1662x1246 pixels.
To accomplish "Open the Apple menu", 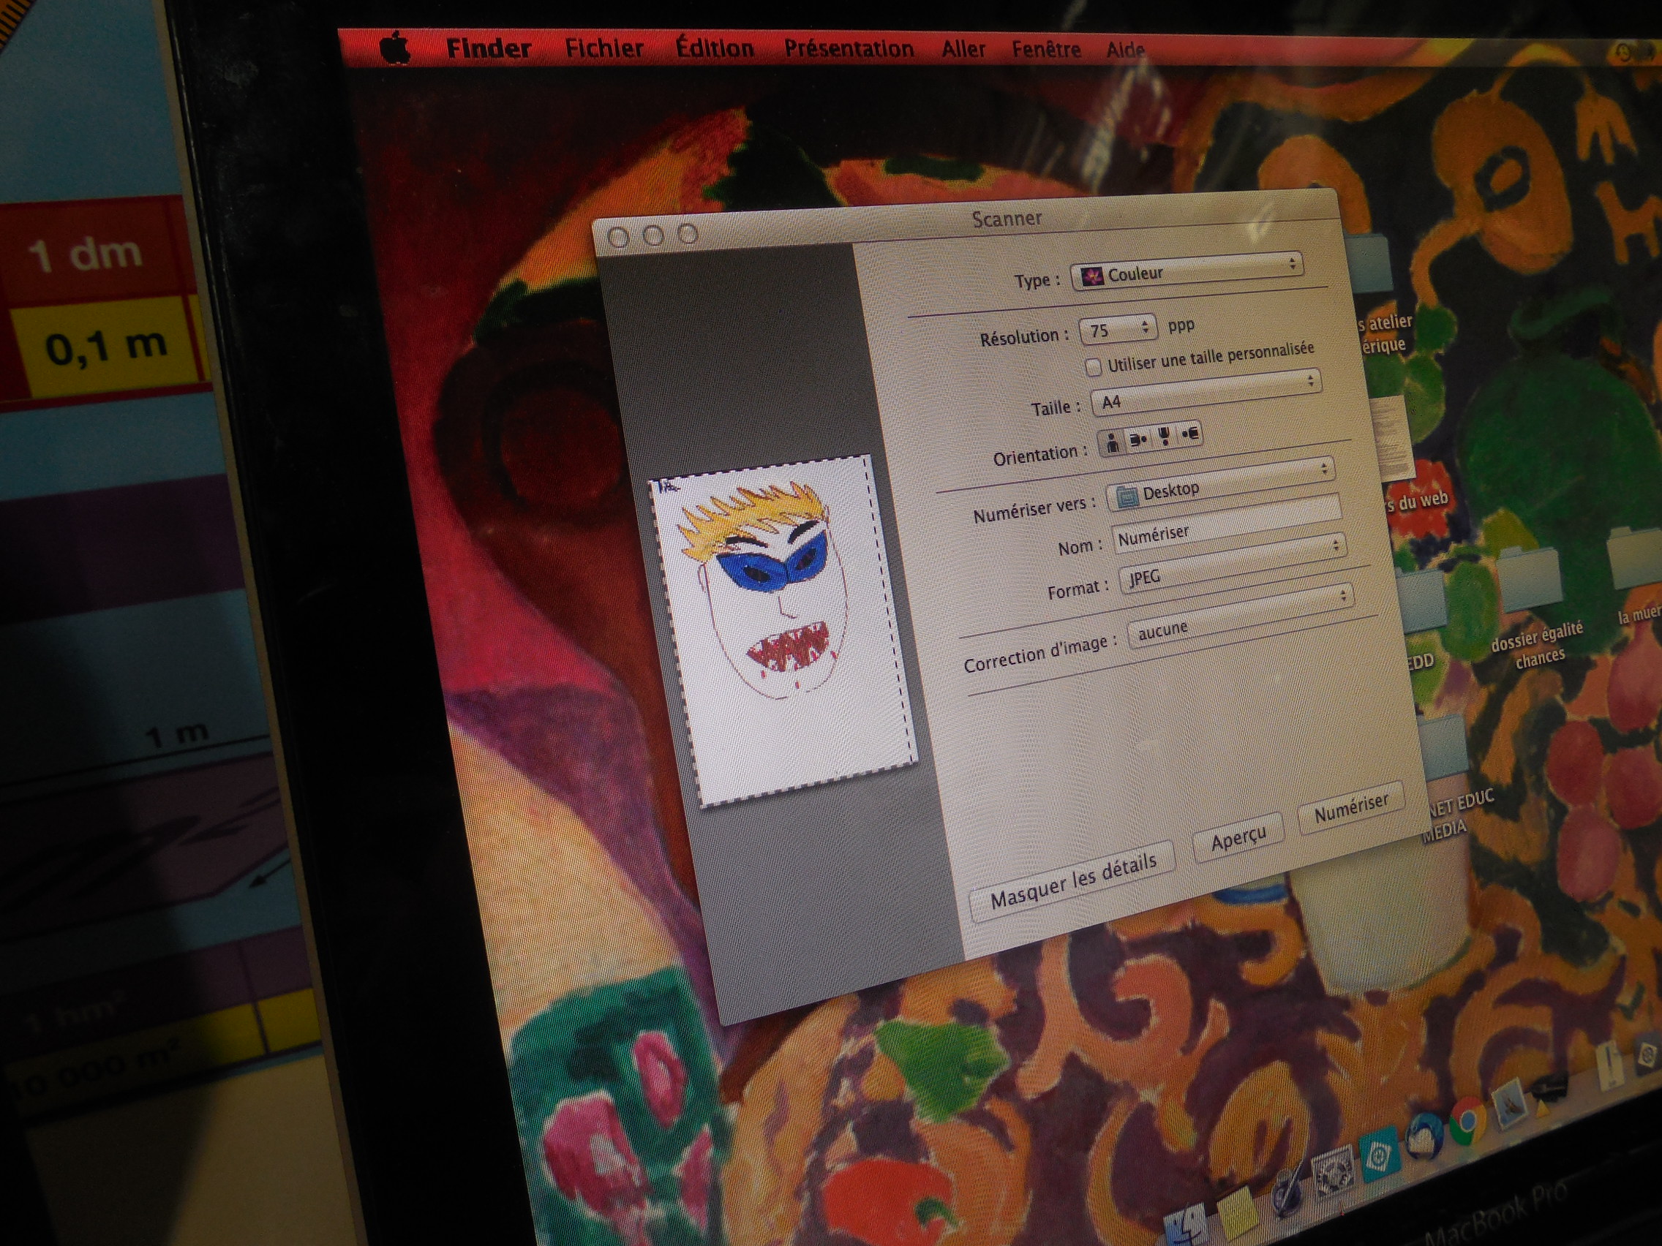I will [x=396, y=50].
